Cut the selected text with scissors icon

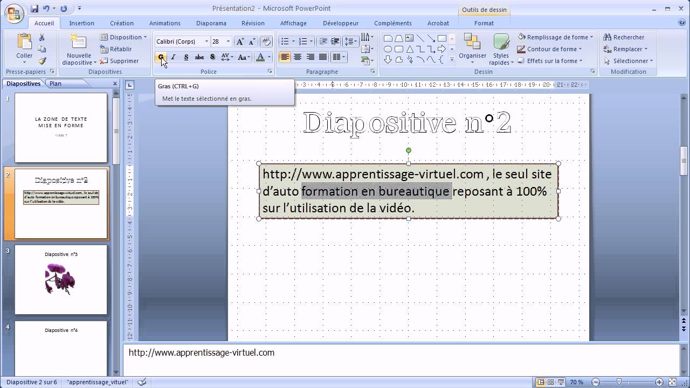click(42, 38)
